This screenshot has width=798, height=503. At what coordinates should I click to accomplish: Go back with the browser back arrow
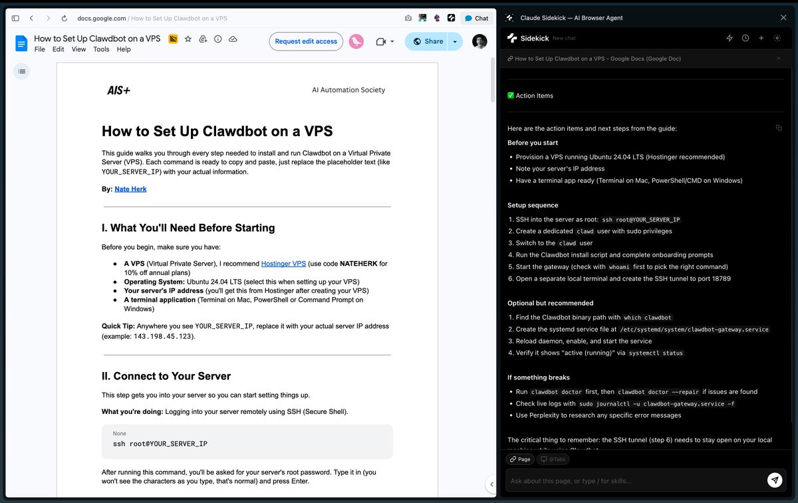(x=31, y=19)
